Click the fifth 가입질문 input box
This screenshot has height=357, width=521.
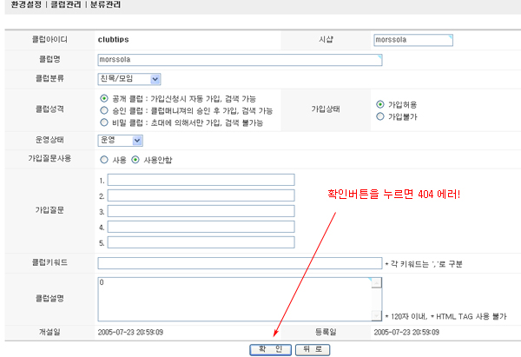click(201, 242)
